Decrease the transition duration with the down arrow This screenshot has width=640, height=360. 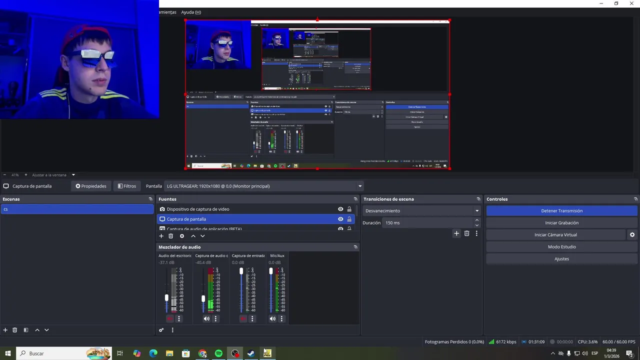click(x=476, y=225)
